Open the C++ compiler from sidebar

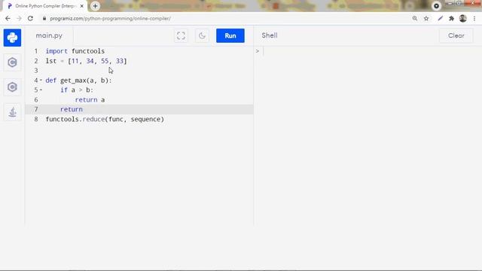point(12,87)
